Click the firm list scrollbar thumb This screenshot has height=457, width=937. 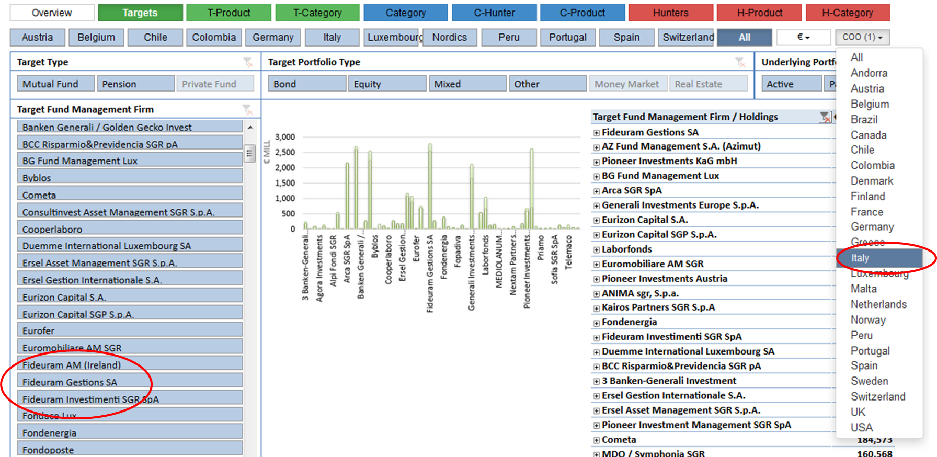pyautogui.click(x=250, y=153)
